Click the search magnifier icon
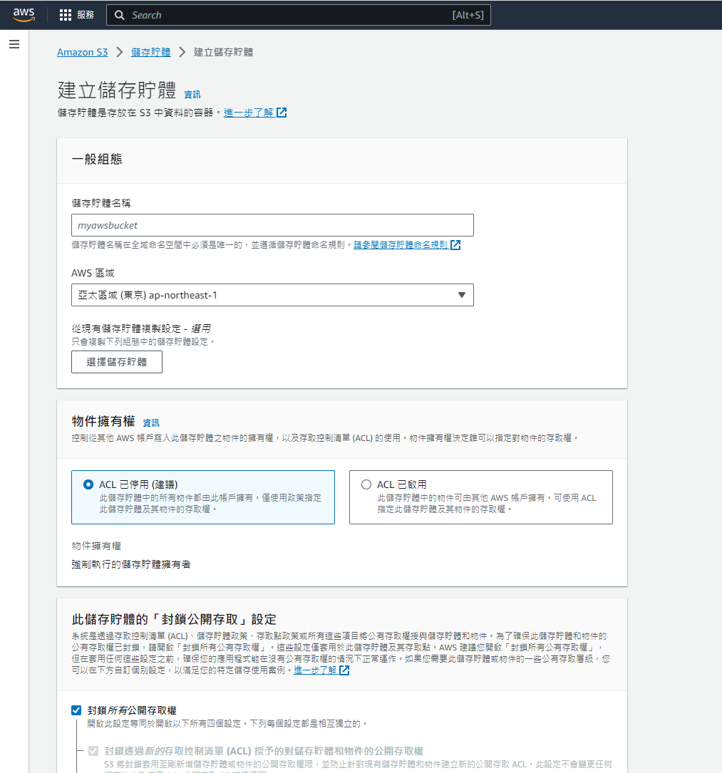Screen dimensions: 722x773 (x=119, y=15)
